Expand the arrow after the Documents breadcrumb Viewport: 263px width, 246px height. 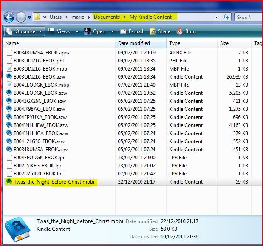point(125,17)
